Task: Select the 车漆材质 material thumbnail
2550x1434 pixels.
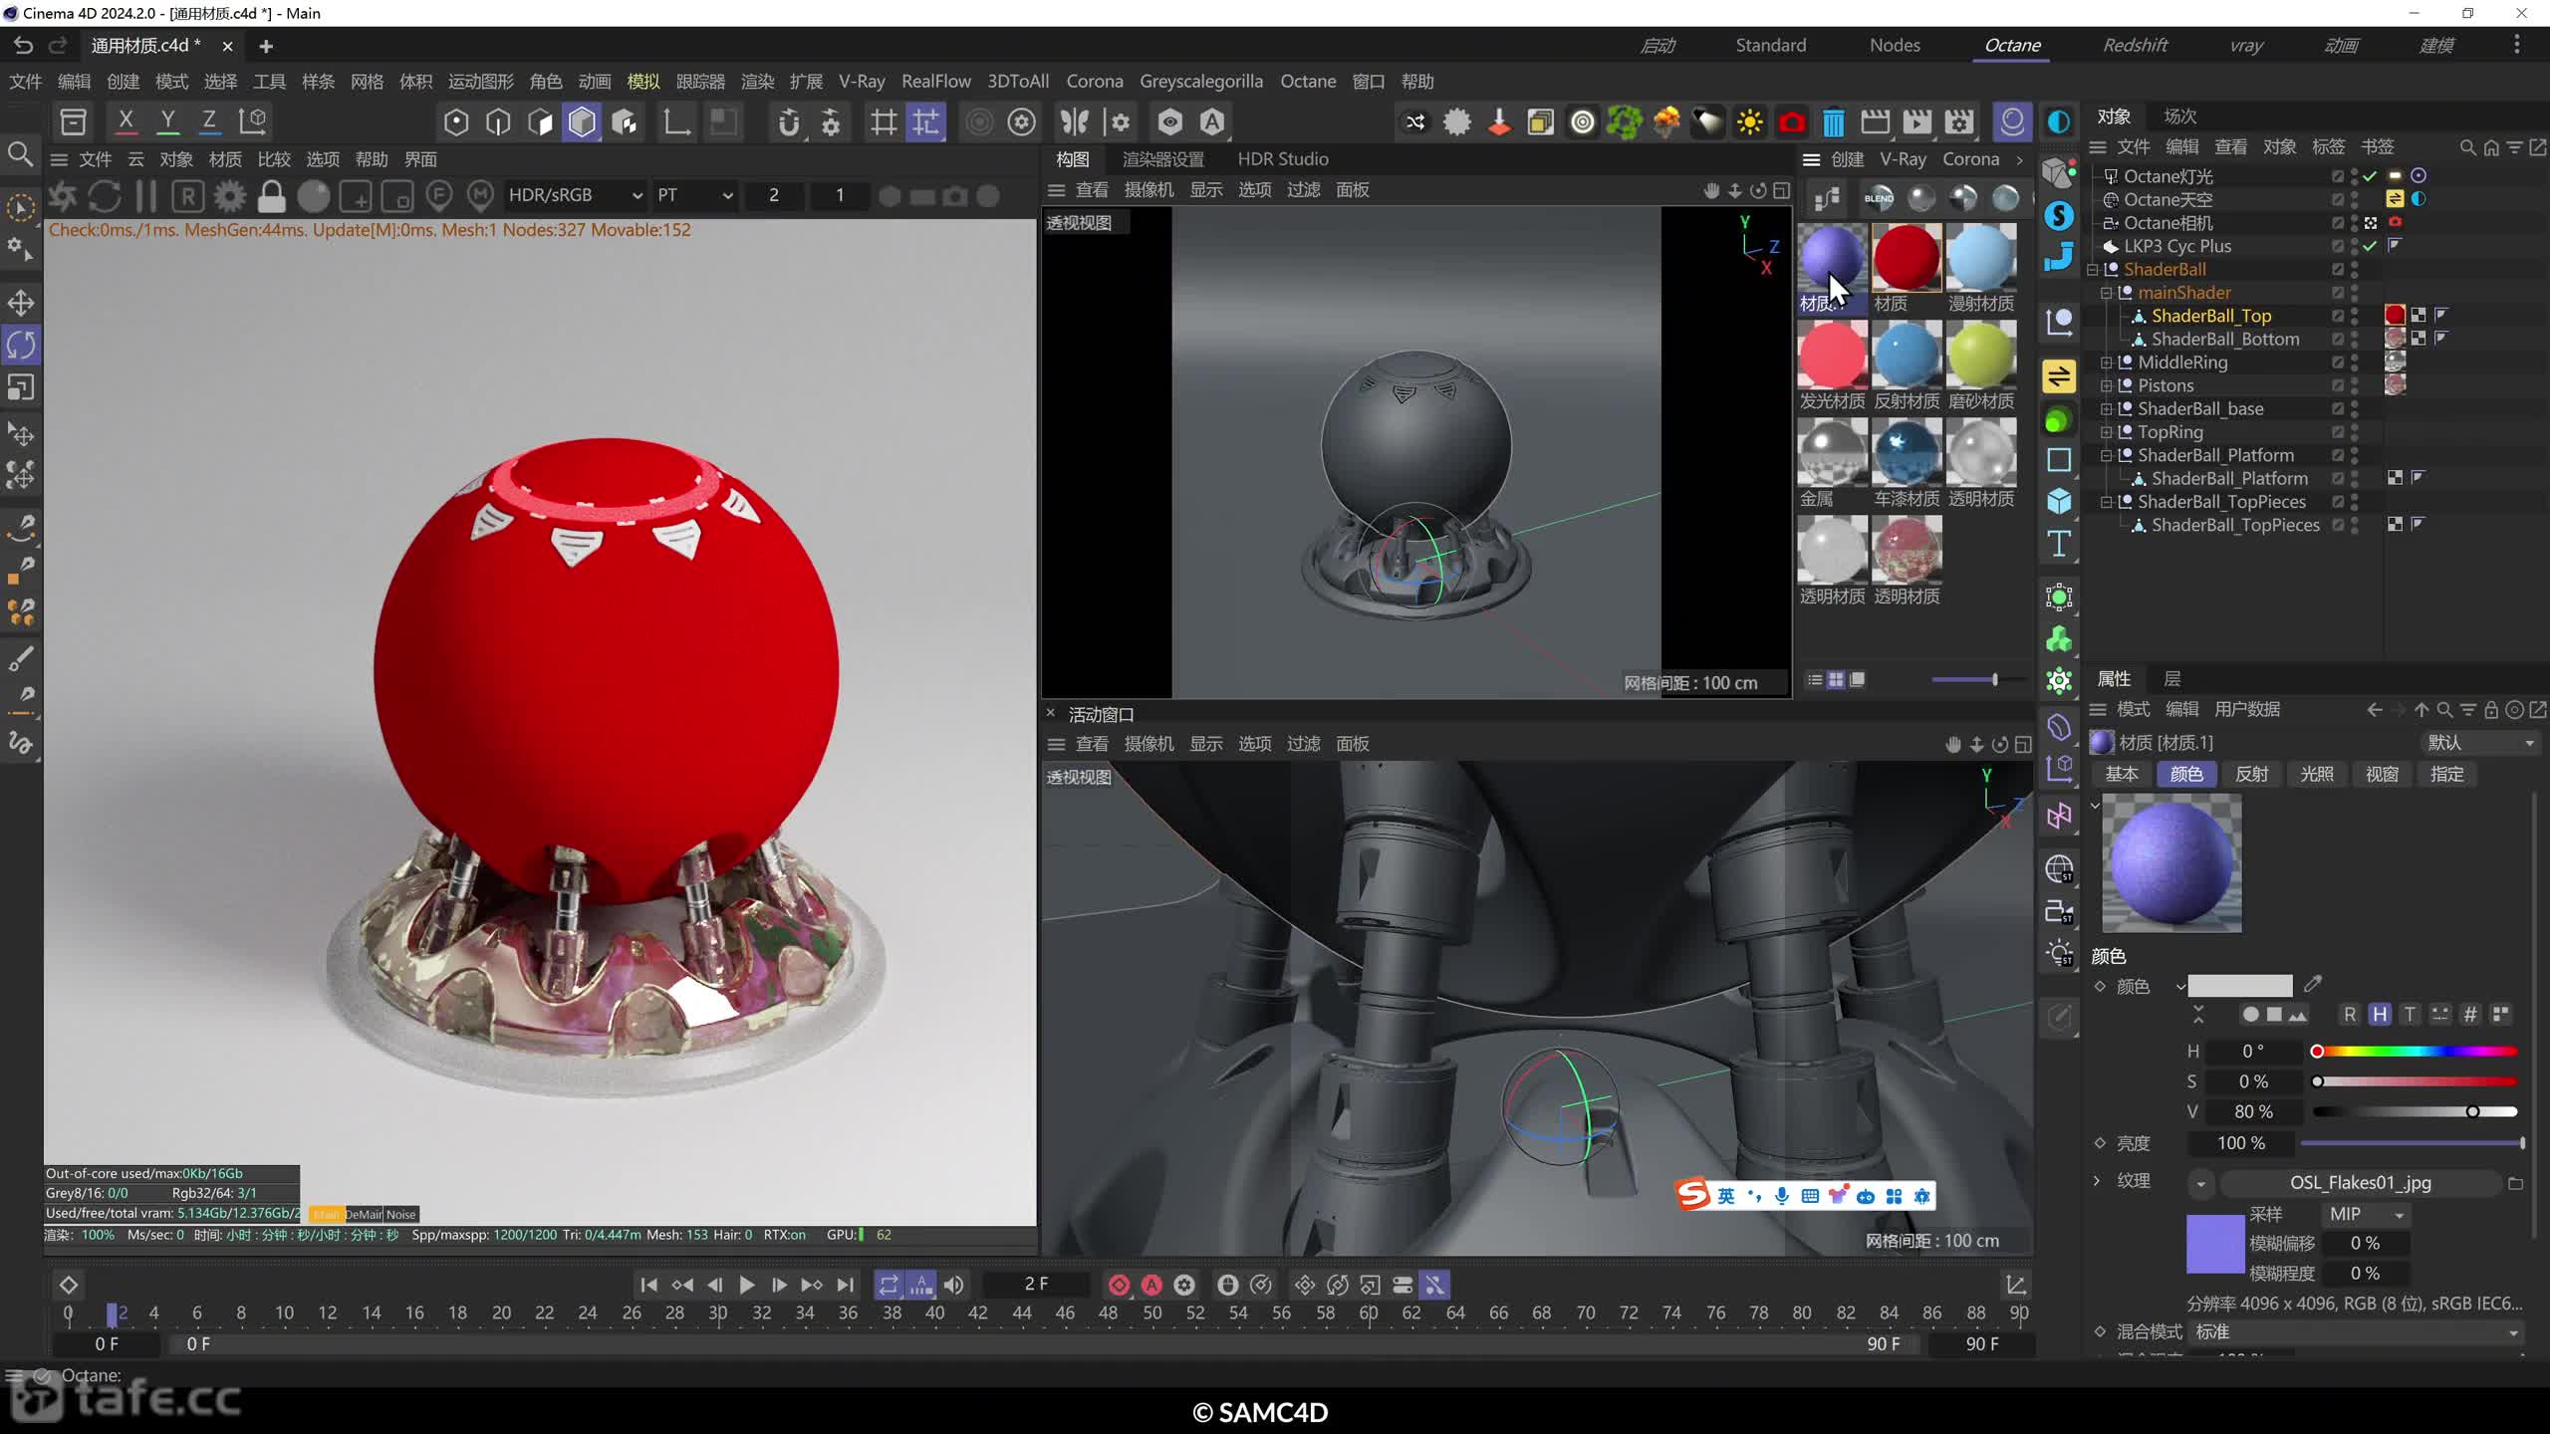Action: pos(1907,452)
